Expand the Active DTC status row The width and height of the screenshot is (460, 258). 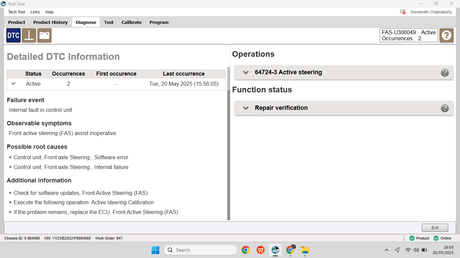pyautogui.click(x=13, y=84)
